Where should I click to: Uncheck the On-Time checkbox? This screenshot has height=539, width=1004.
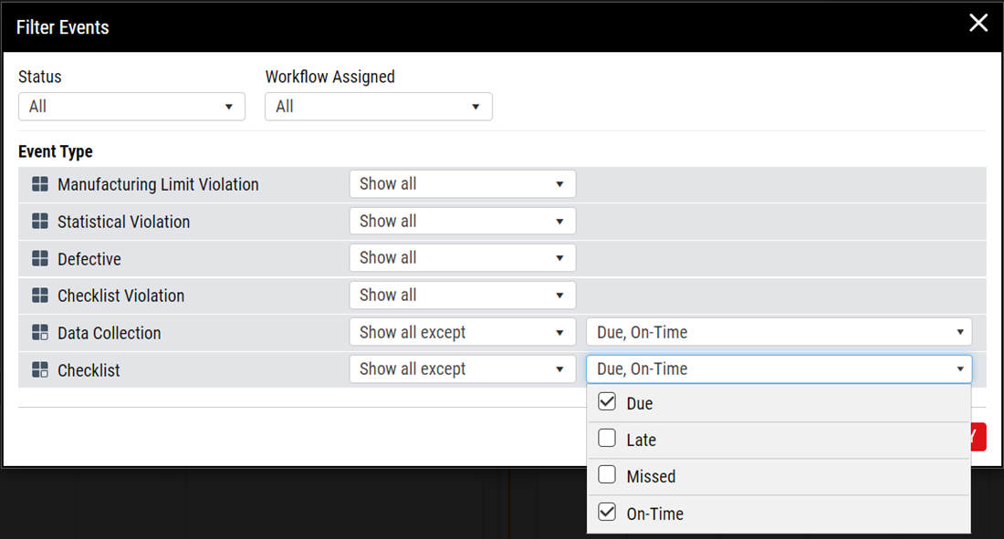[x=607, y=513]
